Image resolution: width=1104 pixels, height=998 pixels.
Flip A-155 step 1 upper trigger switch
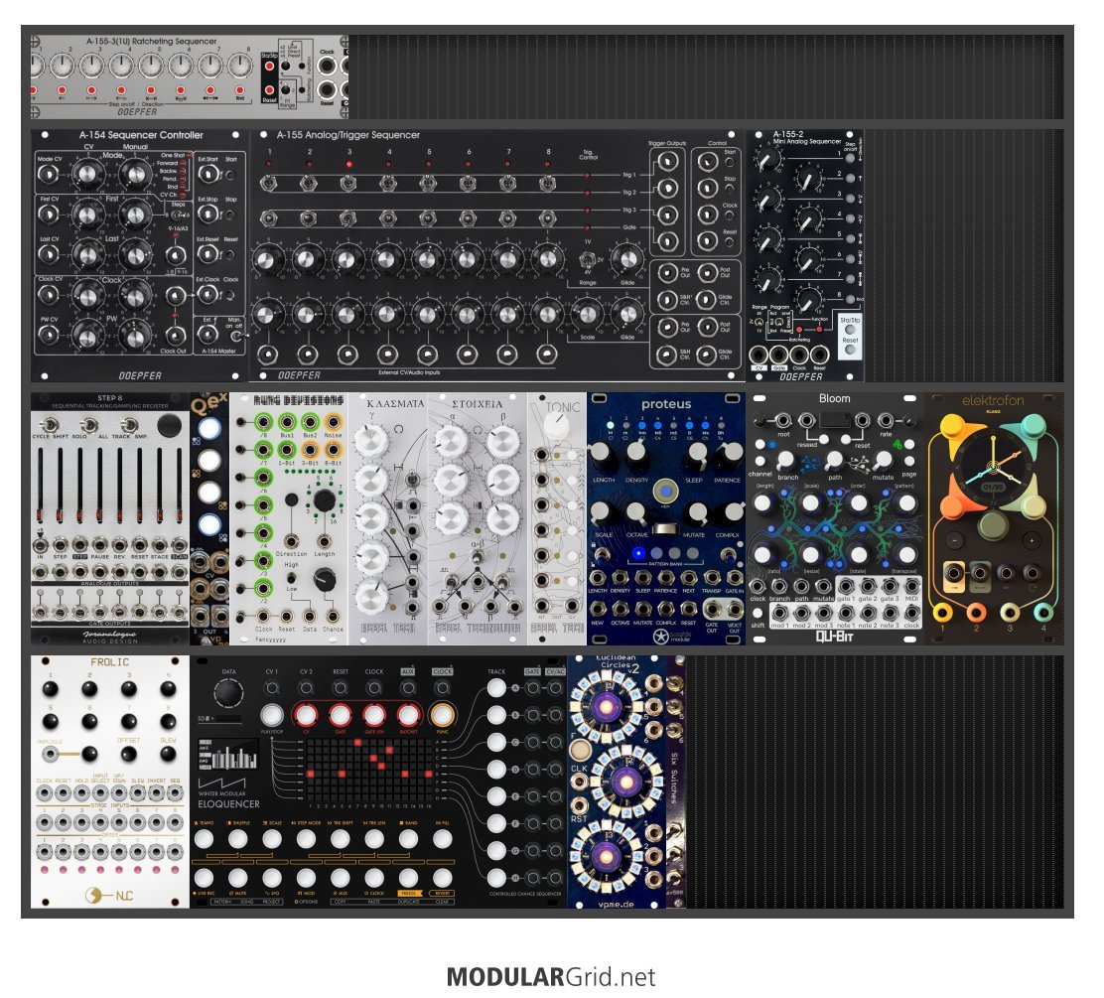click(x=268, y=185)
